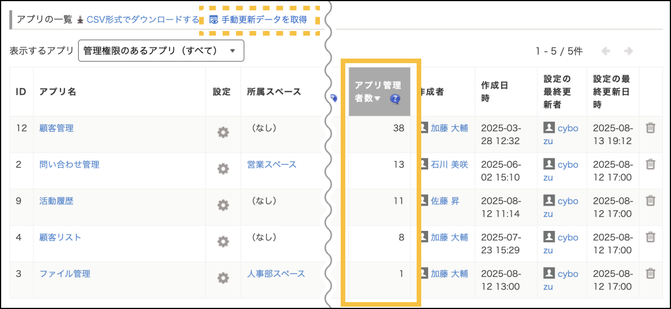
Task: Click the アプリ名 column header
Action: [x=58, y=92]
